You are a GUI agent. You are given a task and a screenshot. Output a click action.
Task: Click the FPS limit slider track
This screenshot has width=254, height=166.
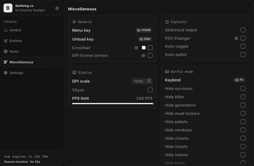[113, 104]
